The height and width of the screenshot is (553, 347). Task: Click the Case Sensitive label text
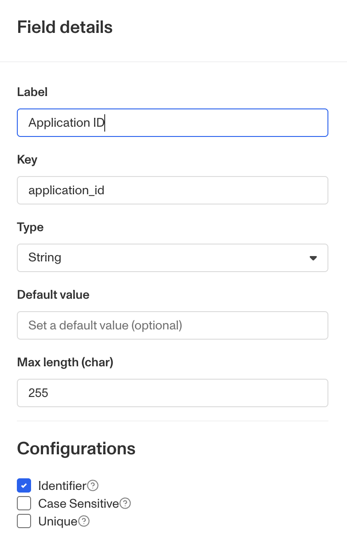tap(79, 503)
